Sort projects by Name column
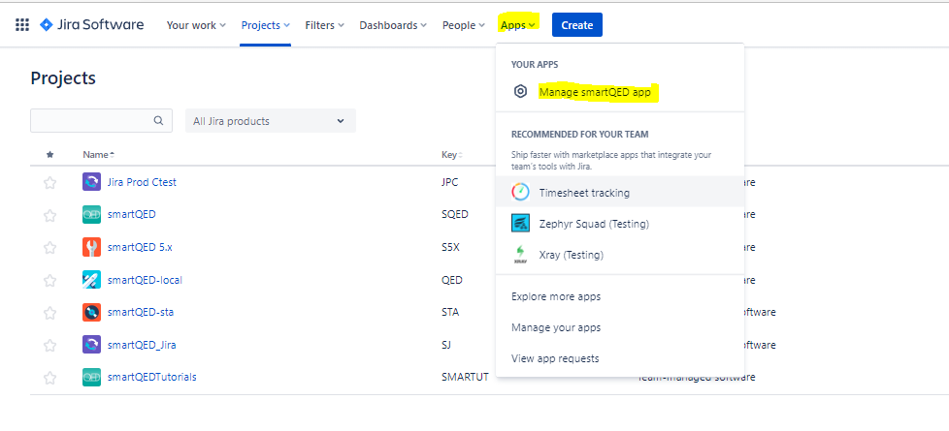This screenshot has height=431, width=949. 98,155
